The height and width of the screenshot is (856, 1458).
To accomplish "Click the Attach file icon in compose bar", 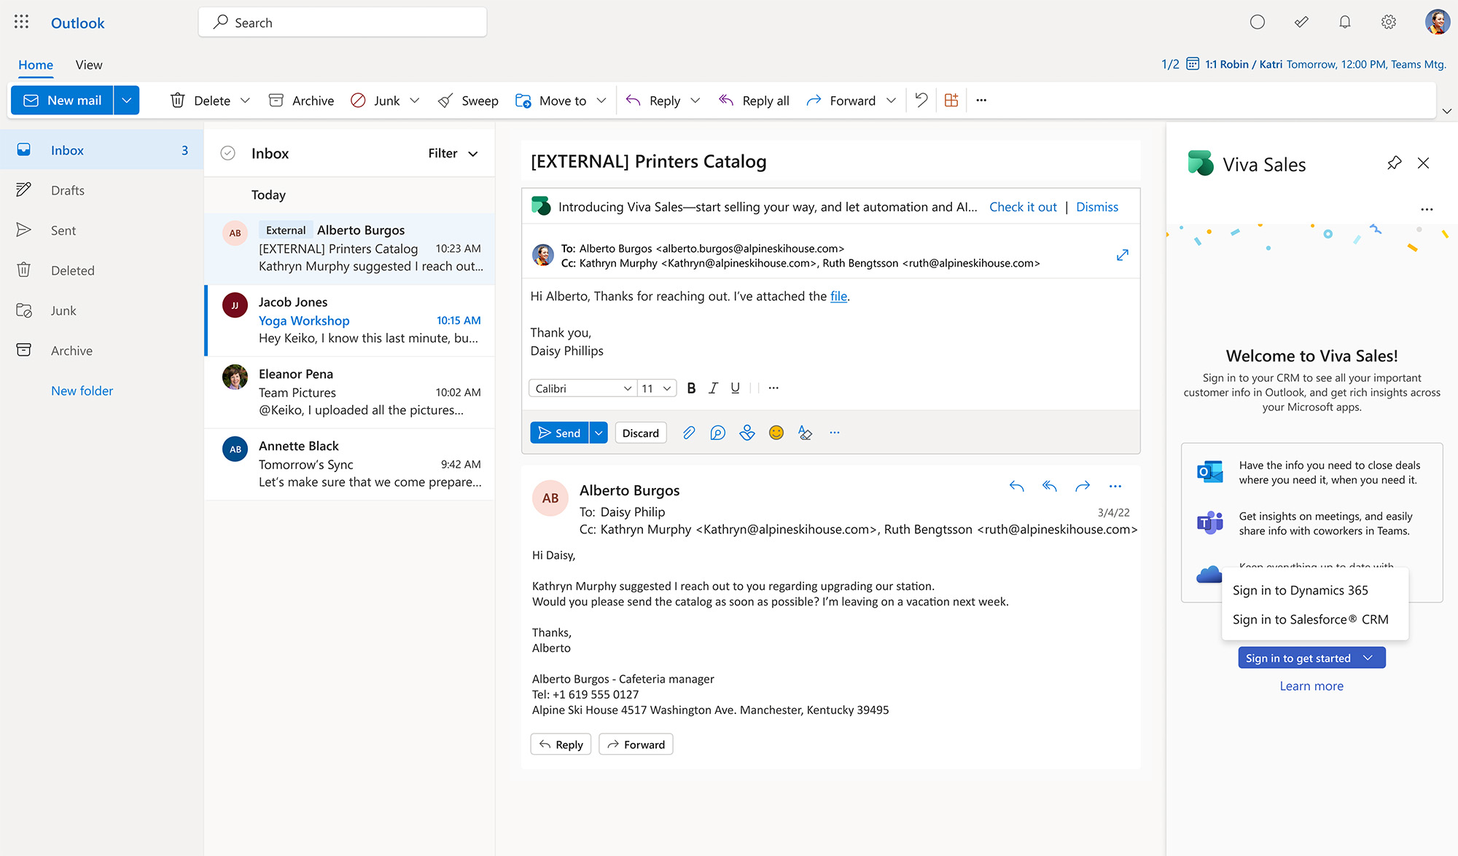I will (x=688, y=433).
